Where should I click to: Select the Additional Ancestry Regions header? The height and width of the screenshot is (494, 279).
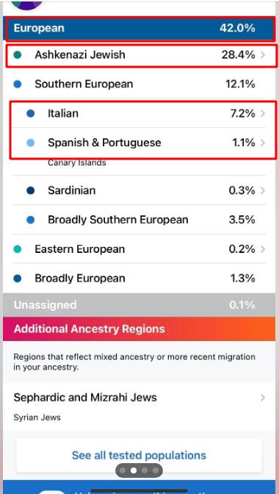click(x=139, y=329)
